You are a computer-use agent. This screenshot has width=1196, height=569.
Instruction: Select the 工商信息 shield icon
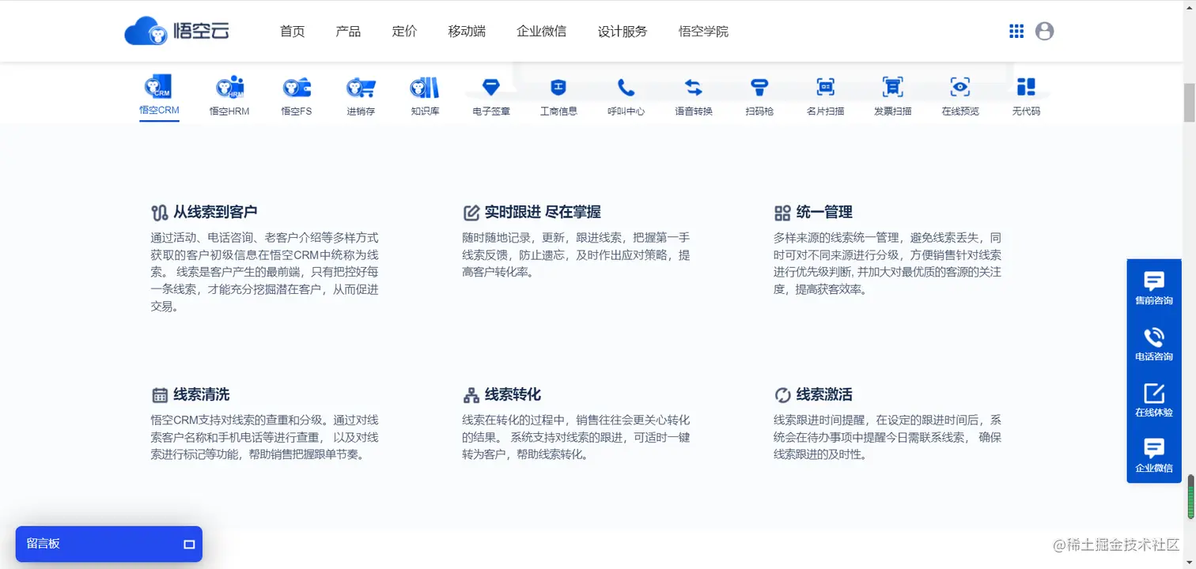pyautogui.click(x=558, y=87)
